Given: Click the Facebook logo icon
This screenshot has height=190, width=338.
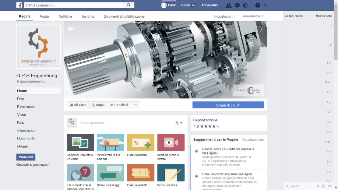Looking at the screenshot, I should [x=19, y=5].
